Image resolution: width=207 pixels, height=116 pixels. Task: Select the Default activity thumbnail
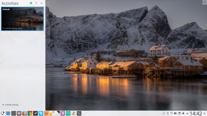coord(22,19)
